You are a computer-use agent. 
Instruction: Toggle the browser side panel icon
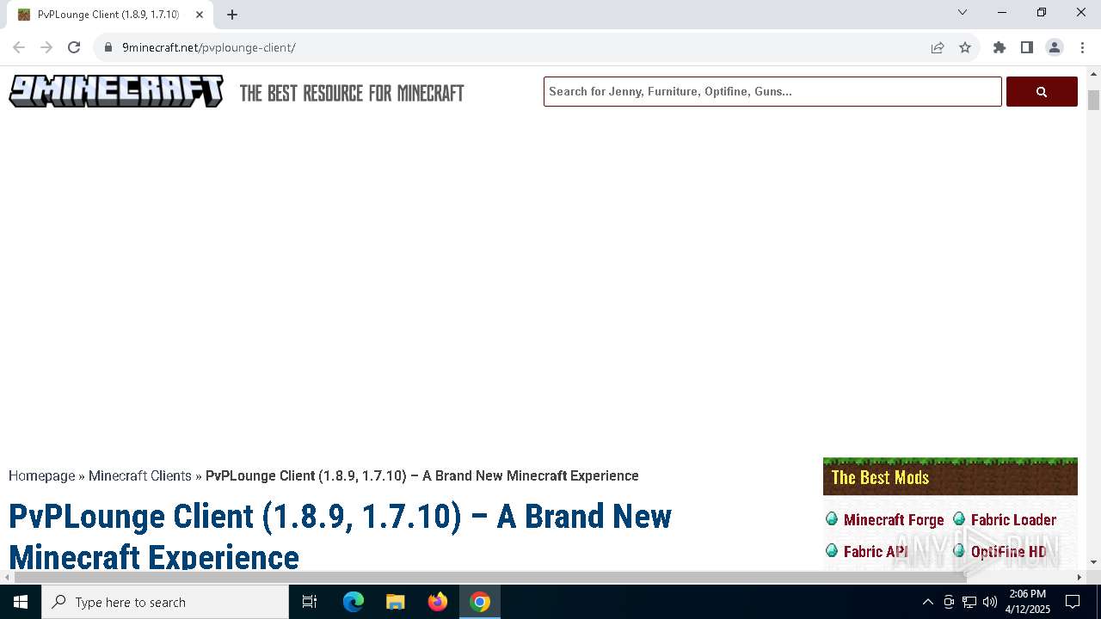(1027, 47)
